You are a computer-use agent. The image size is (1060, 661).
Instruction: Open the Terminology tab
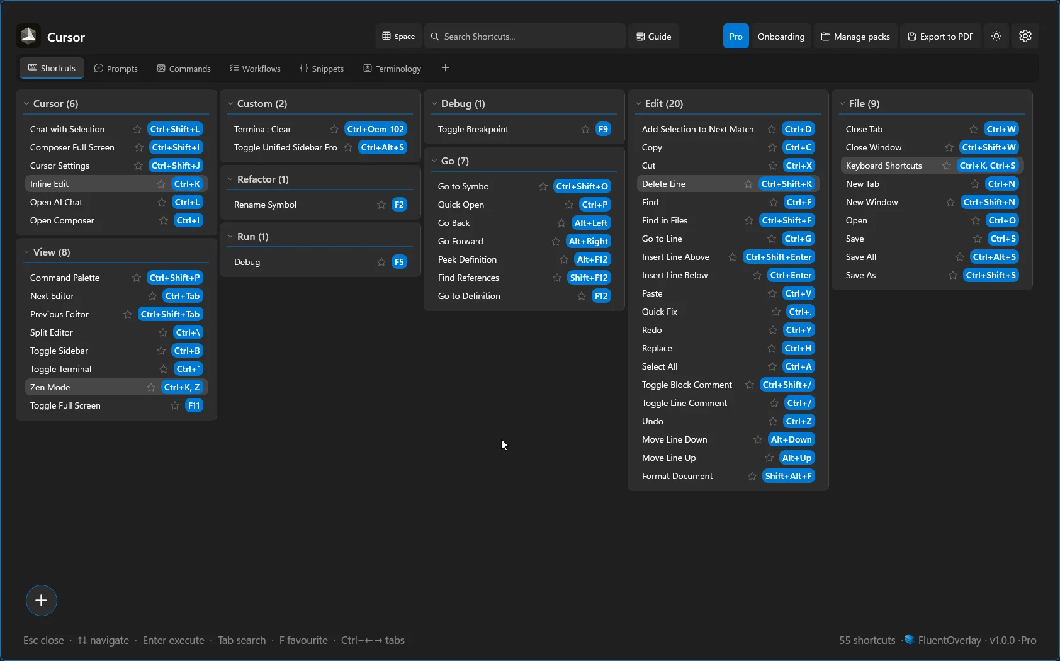[x=392, y=68]
